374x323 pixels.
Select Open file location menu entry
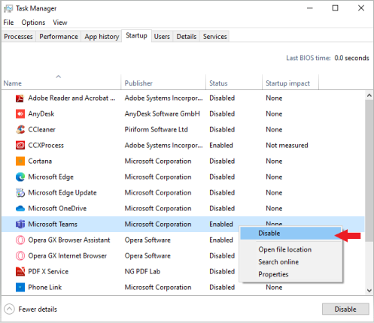(285, 249)
